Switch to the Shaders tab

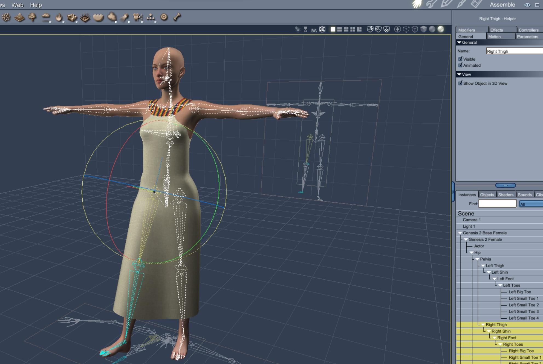[x=506, y=195]
